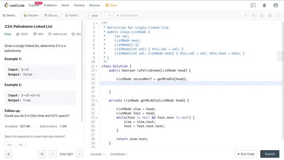The height and width of the screenshot is (160, 284).
Task: Pick a random problem shuffle icon
Action: pos(42,154)
